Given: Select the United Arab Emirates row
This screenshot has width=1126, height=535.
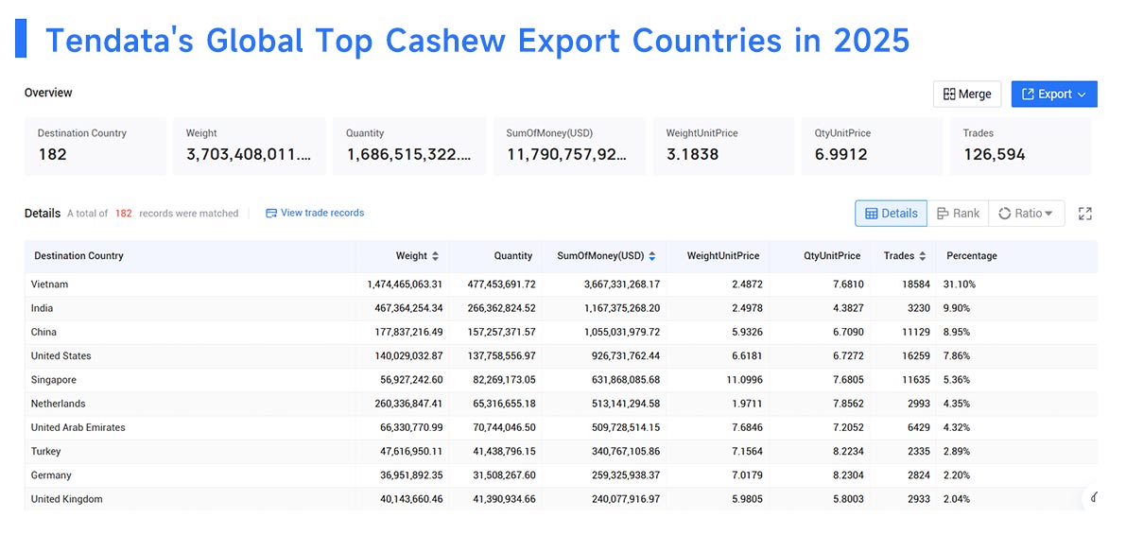Looking at the screenshot, I should coord(561,427).
